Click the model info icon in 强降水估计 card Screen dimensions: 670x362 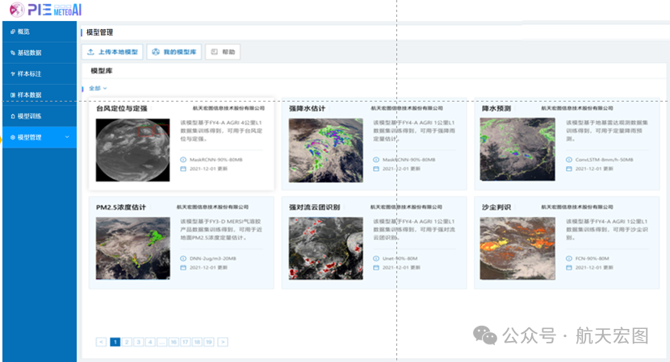click(x=376, y=160)
